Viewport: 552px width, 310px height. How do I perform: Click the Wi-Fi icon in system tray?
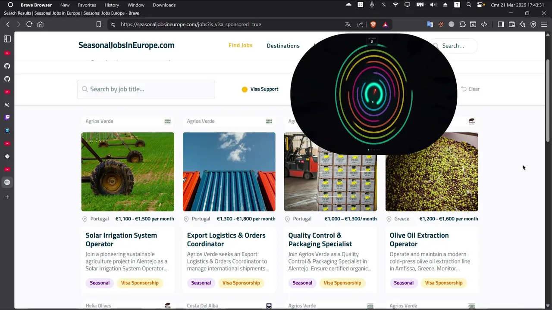(395, 5)
